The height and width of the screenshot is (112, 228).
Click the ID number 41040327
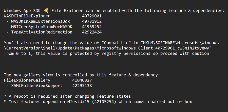[x=82, y=80]
